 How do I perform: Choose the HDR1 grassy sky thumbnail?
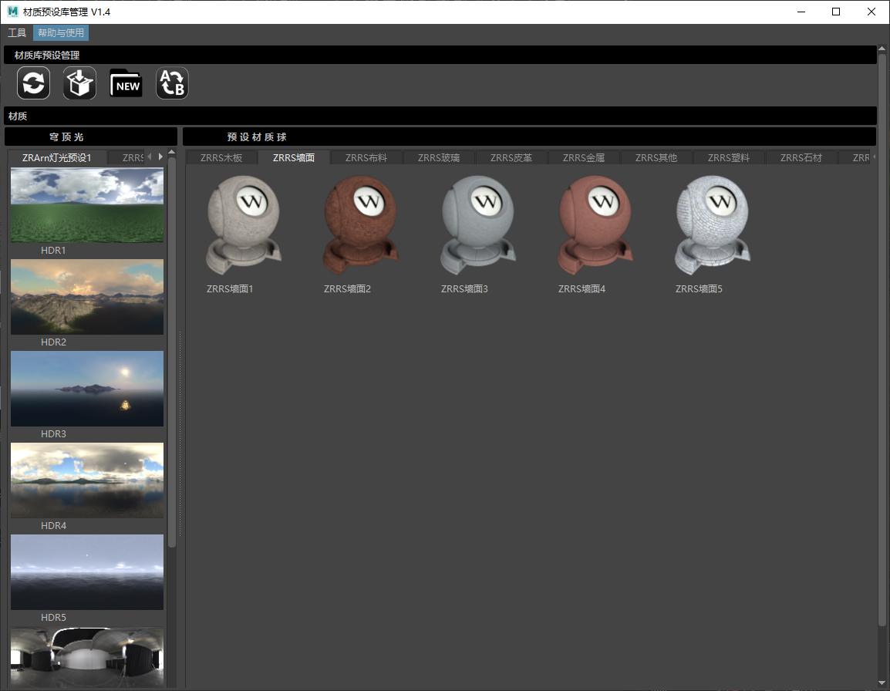click(x=87, y=205)
